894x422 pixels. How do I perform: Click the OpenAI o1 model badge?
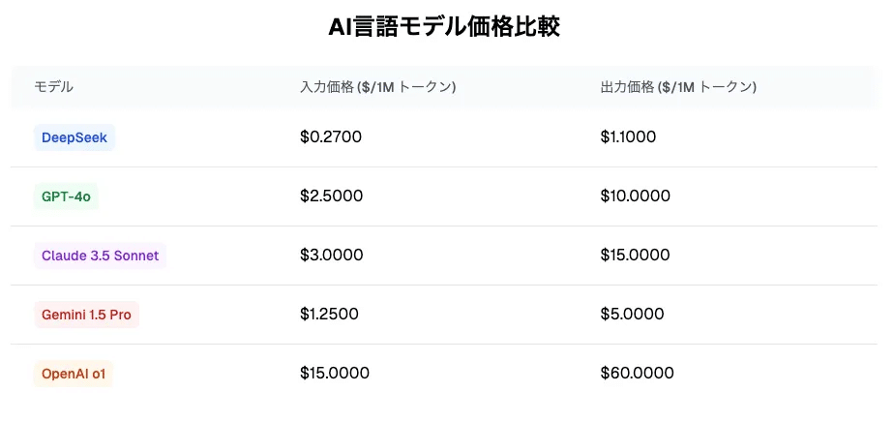click(73, 374)
